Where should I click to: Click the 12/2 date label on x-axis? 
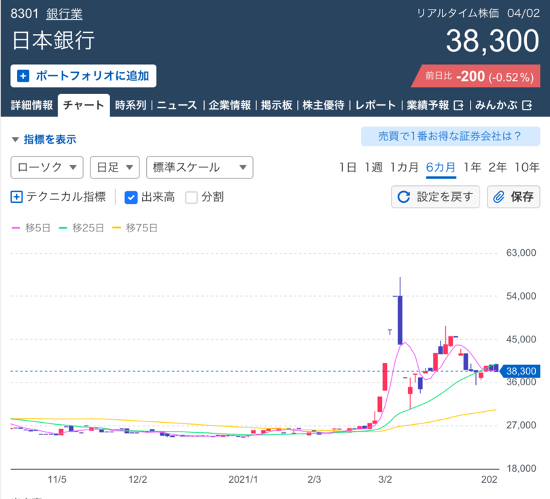coord(138,480)
